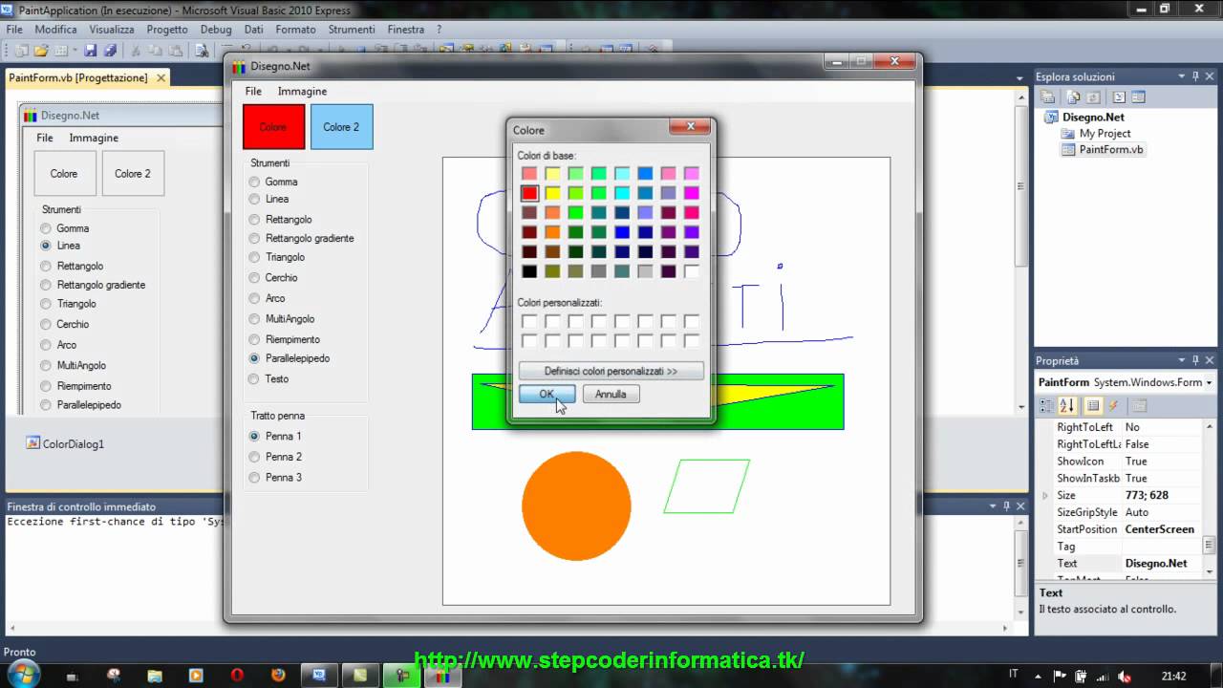Click Find toolbar icon

coord(203,51)
